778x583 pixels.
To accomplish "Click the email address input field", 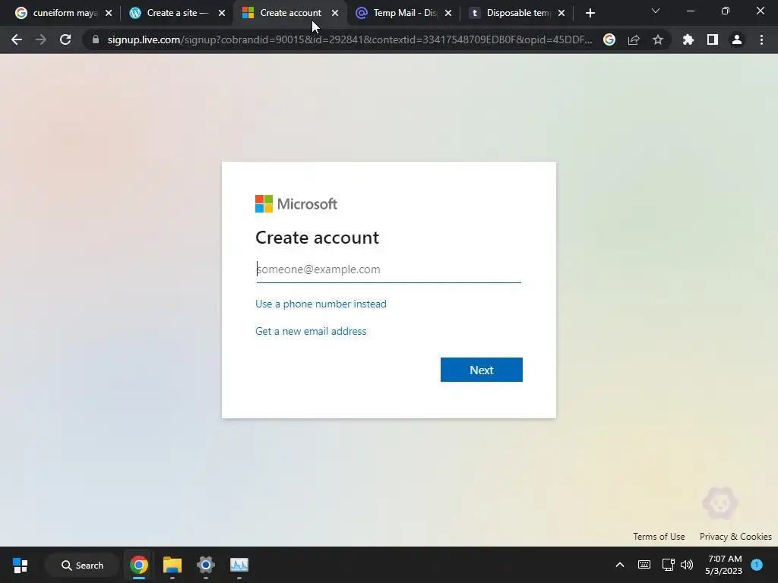I will click(388, 269).
